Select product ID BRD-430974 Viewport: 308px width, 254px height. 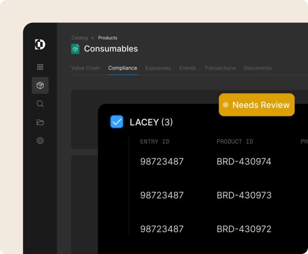tap(244, 161)
